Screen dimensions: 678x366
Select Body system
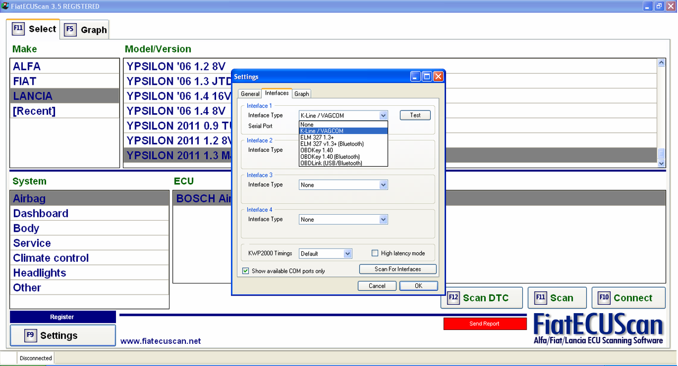click(x=89, y=228)
